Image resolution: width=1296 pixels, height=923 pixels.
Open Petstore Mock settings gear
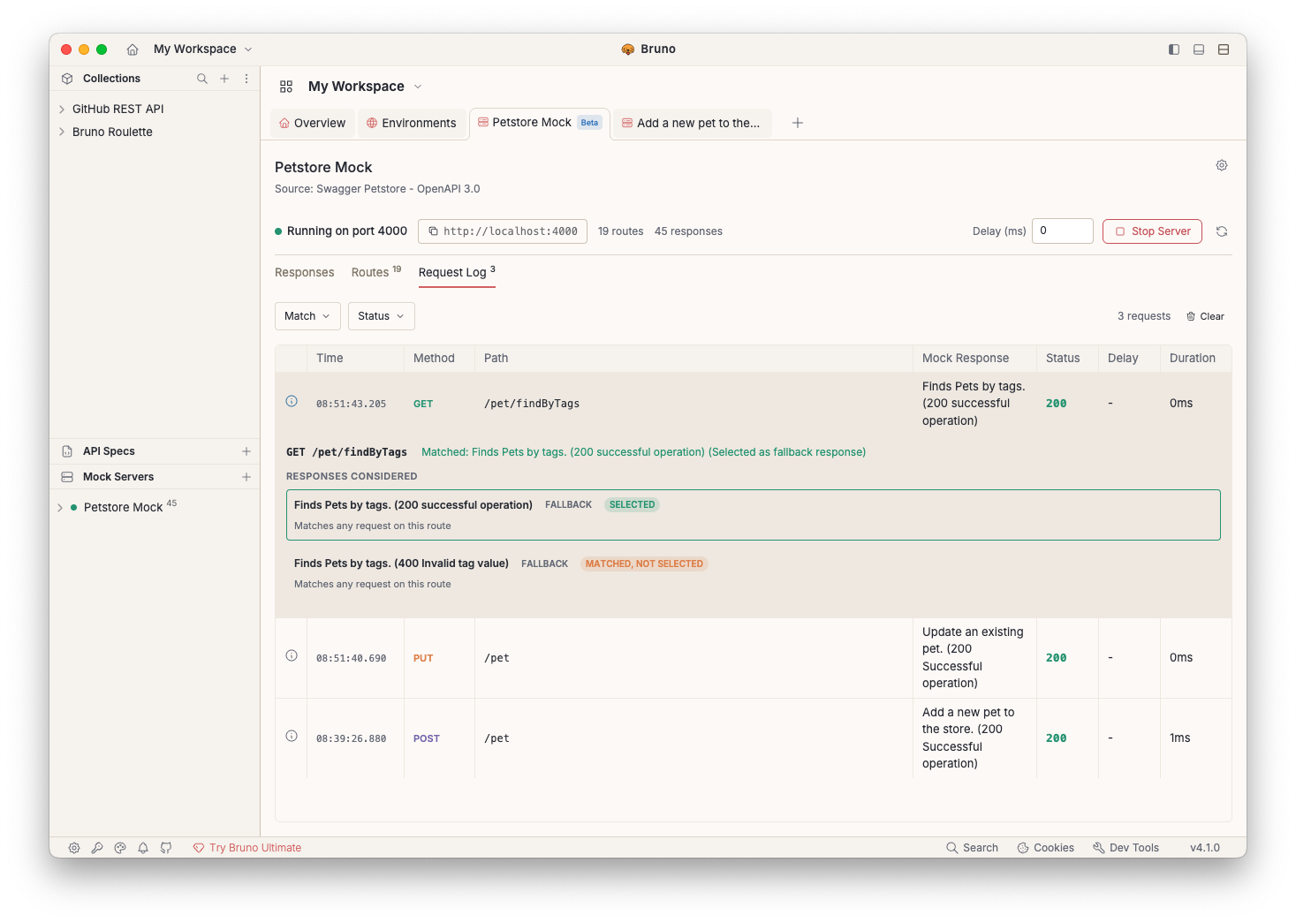pos(1222,165)
